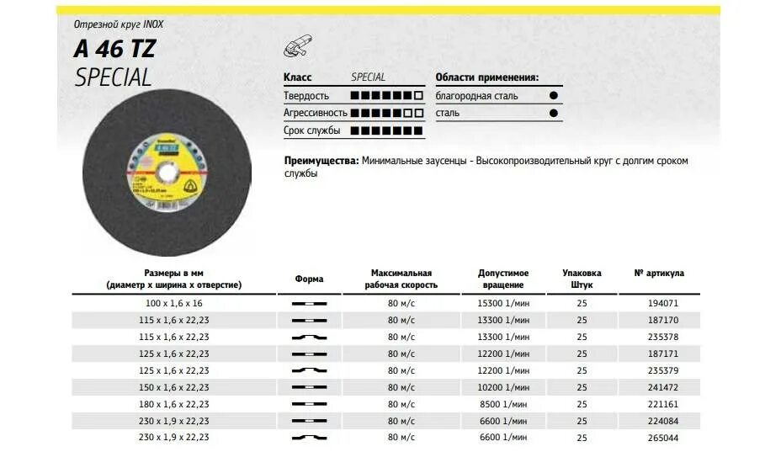Image resolution: width=781 pixels, height=452 pixels.
Task: Click the Упаковка Штук header
Action: tap(582, 279)
